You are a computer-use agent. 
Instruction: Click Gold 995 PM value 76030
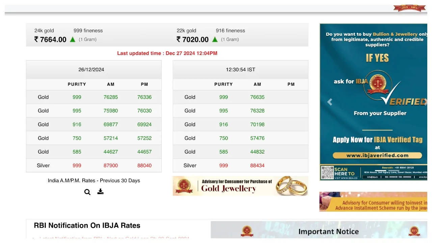tap(144, 111)
